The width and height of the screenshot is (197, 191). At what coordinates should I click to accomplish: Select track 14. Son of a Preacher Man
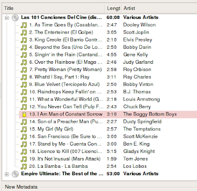(66, 121)
